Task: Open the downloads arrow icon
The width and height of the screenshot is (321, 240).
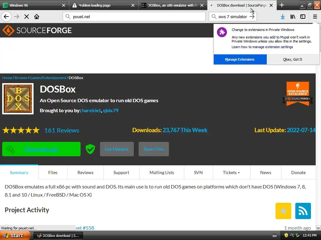Action: (283, 17)
